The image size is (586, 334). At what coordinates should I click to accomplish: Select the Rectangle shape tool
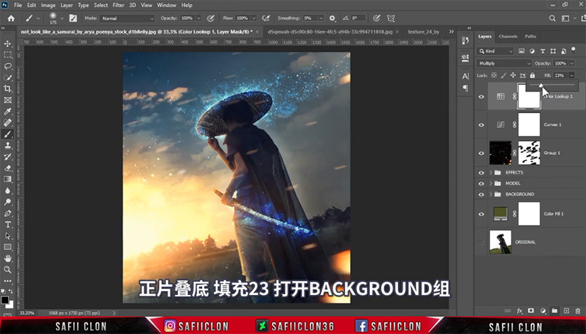tap(7, 247)
